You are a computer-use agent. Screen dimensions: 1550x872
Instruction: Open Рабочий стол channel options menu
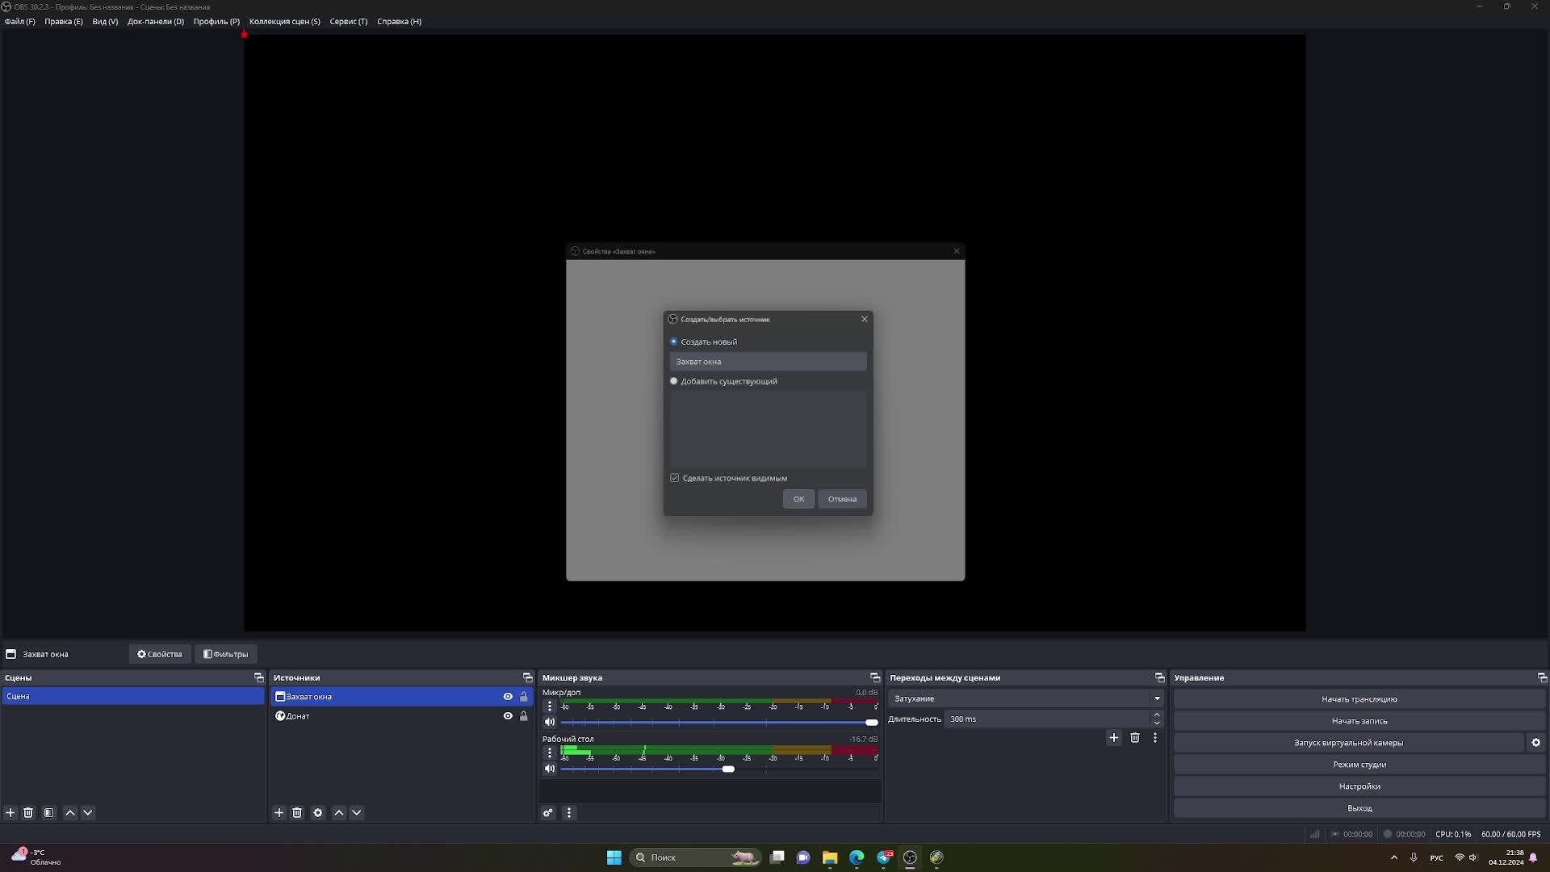(550, 753)
